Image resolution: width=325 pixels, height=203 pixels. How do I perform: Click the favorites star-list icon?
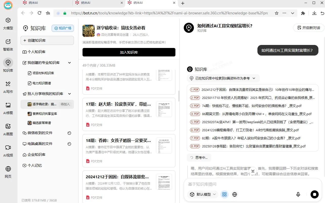48,13
